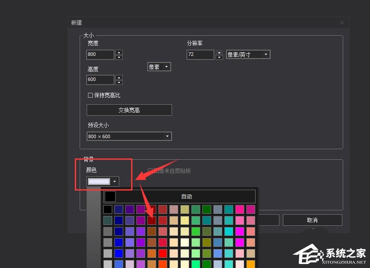Pick the lime green swatch in the palette
This screenshot has height=268, width=370.
(x=196, y=231)
